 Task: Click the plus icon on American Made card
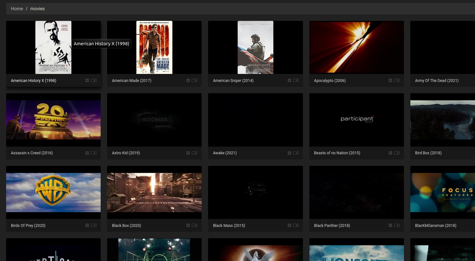coord(188,80)
